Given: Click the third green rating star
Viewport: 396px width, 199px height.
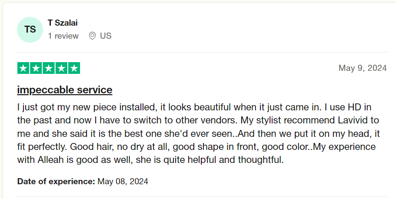Looking at the screenshot, I should point(49,68).
